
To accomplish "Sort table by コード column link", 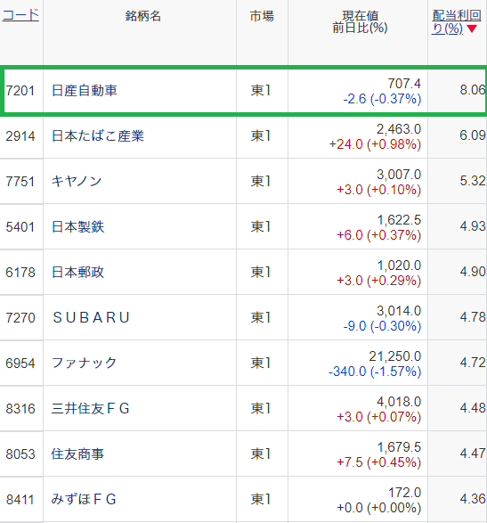I will (x=20, y=15).
